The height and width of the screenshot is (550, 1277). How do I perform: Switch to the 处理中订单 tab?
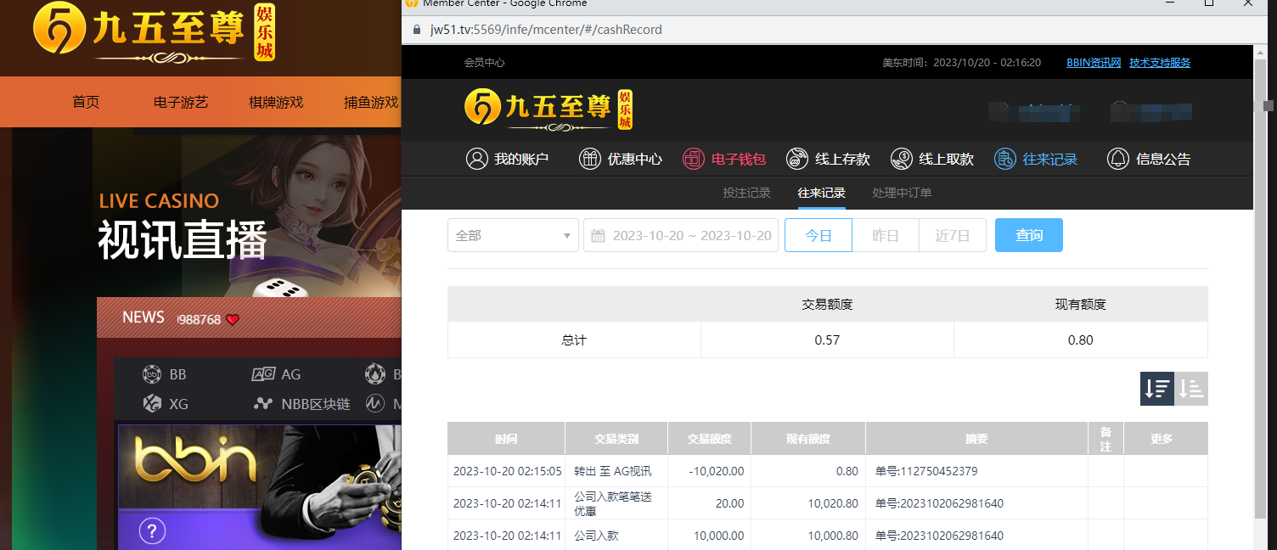tap(902, 193)
